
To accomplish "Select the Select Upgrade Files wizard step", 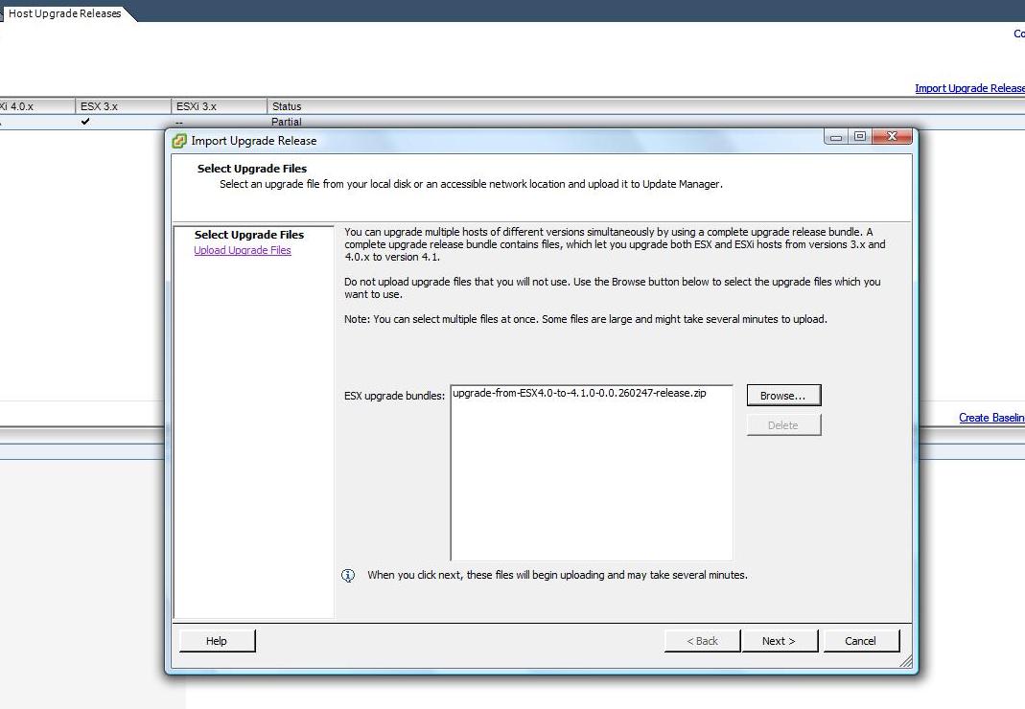I will coord(249,235).
